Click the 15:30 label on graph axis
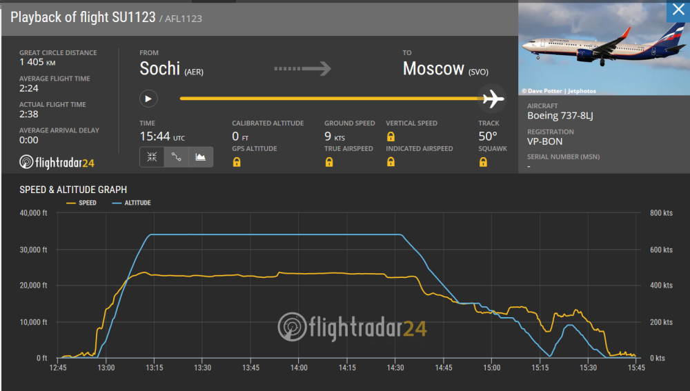690x391 pixels. (x=588, y=368)
